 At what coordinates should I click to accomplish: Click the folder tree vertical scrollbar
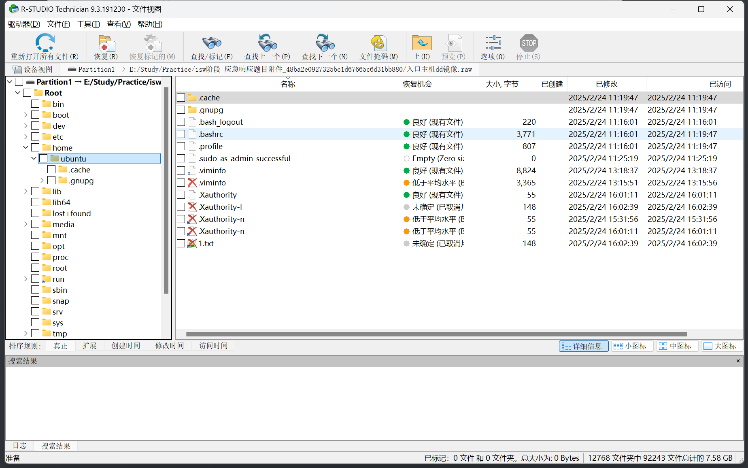pos(166,190)
